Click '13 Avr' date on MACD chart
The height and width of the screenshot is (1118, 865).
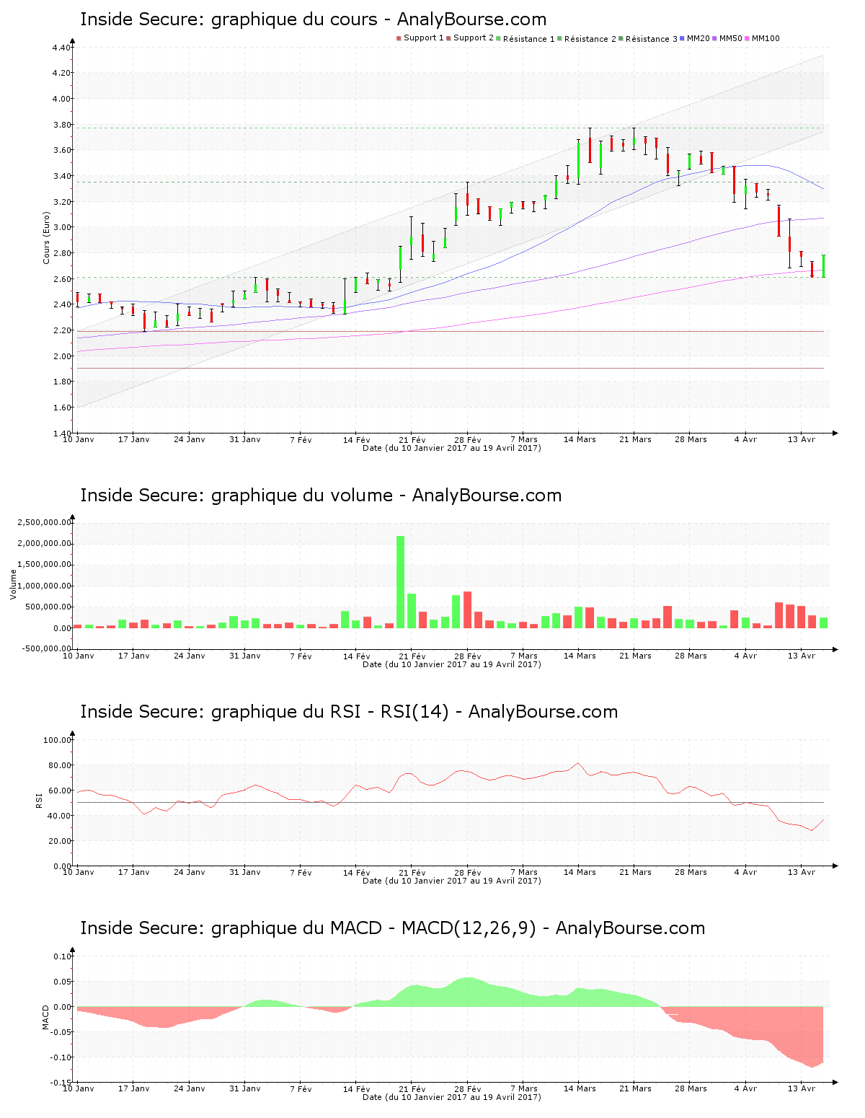pyautogui.click(x=802, y=1088)
